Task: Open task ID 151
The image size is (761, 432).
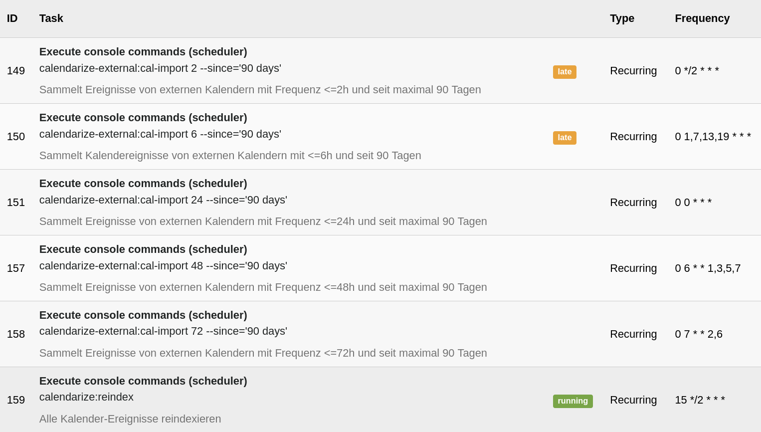Action: coord(16,203)
